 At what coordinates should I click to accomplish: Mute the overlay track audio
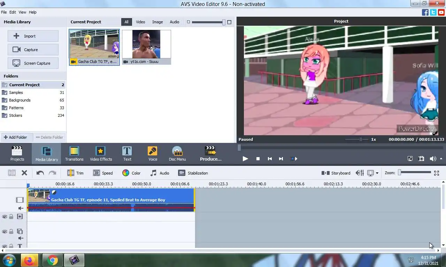(21, 238)
